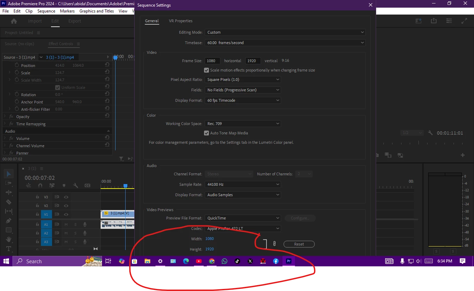Image resolution: width=474 pixels, height=291 pixels.
Task: Open the 60 fps Timecode display format dropdown
Action: tap(243, 100)
